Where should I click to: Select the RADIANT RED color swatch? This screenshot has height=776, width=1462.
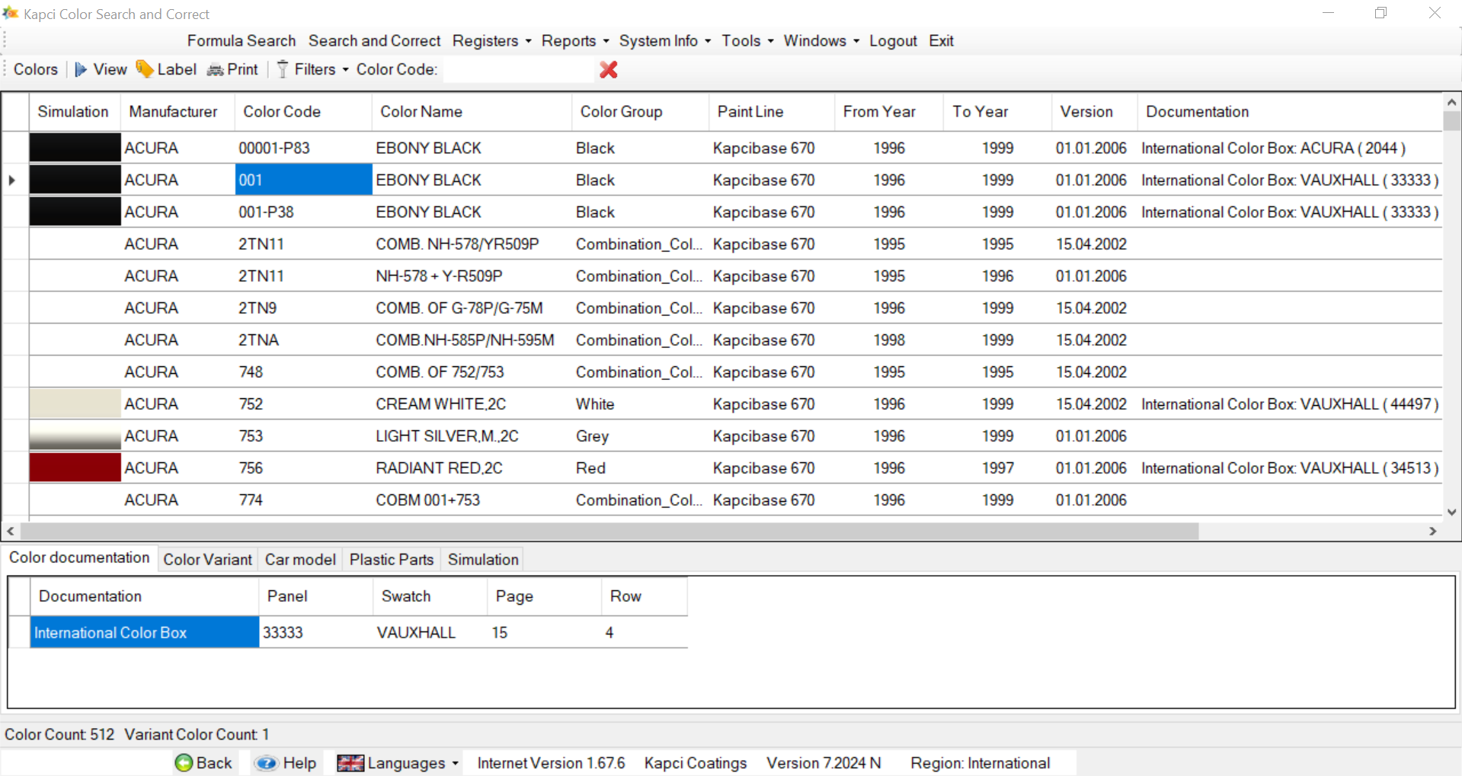[x=74, y=467]
